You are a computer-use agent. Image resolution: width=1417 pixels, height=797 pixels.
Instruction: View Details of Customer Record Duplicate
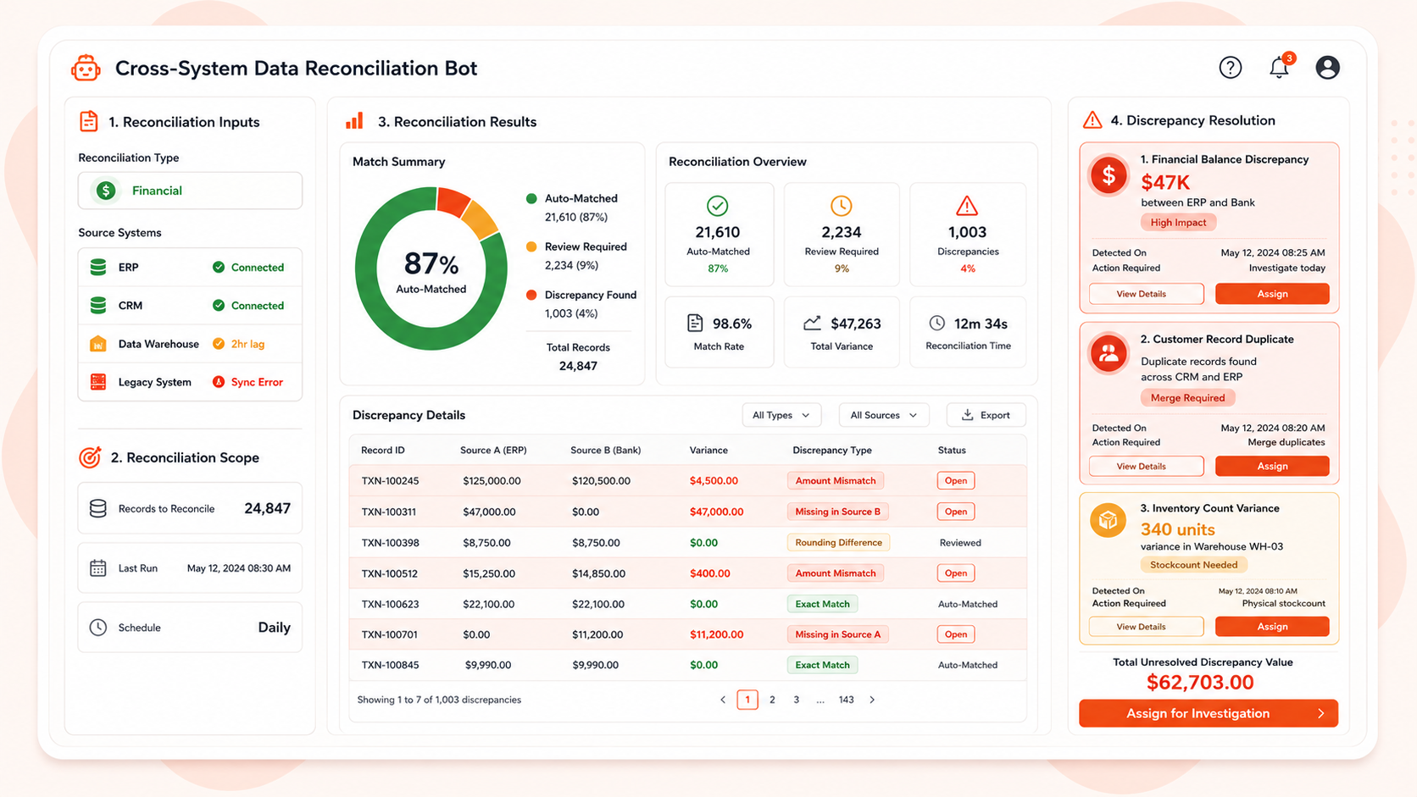(1146, 466)
